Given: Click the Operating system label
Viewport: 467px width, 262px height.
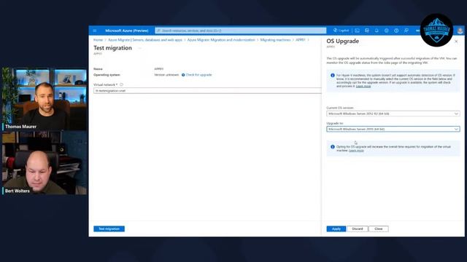Looking at the screenshot, I should (107, 75).
